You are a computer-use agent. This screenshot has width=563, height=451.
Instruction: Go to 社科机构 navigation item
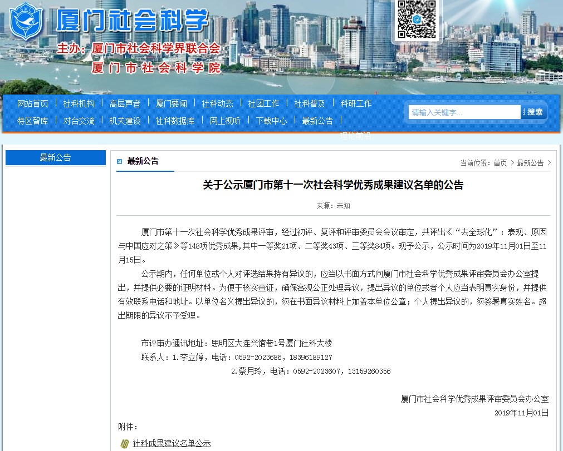79,103
